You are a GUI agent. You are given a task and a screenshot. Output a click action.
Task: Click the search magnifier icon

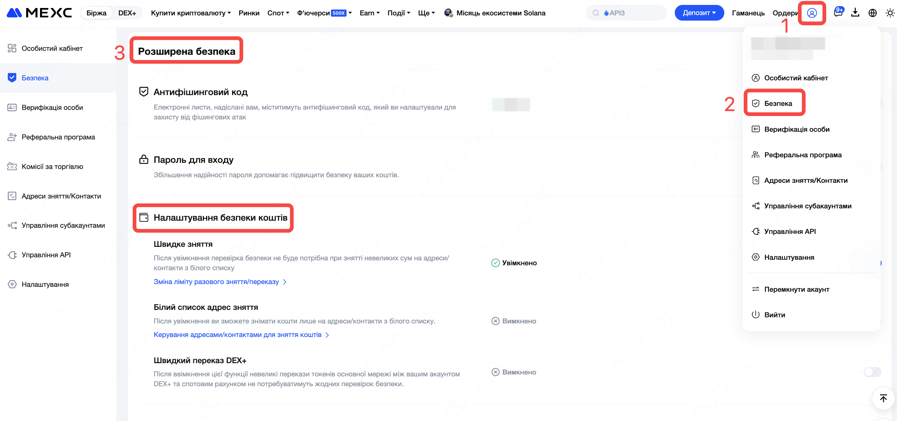(x=596, y=13)
